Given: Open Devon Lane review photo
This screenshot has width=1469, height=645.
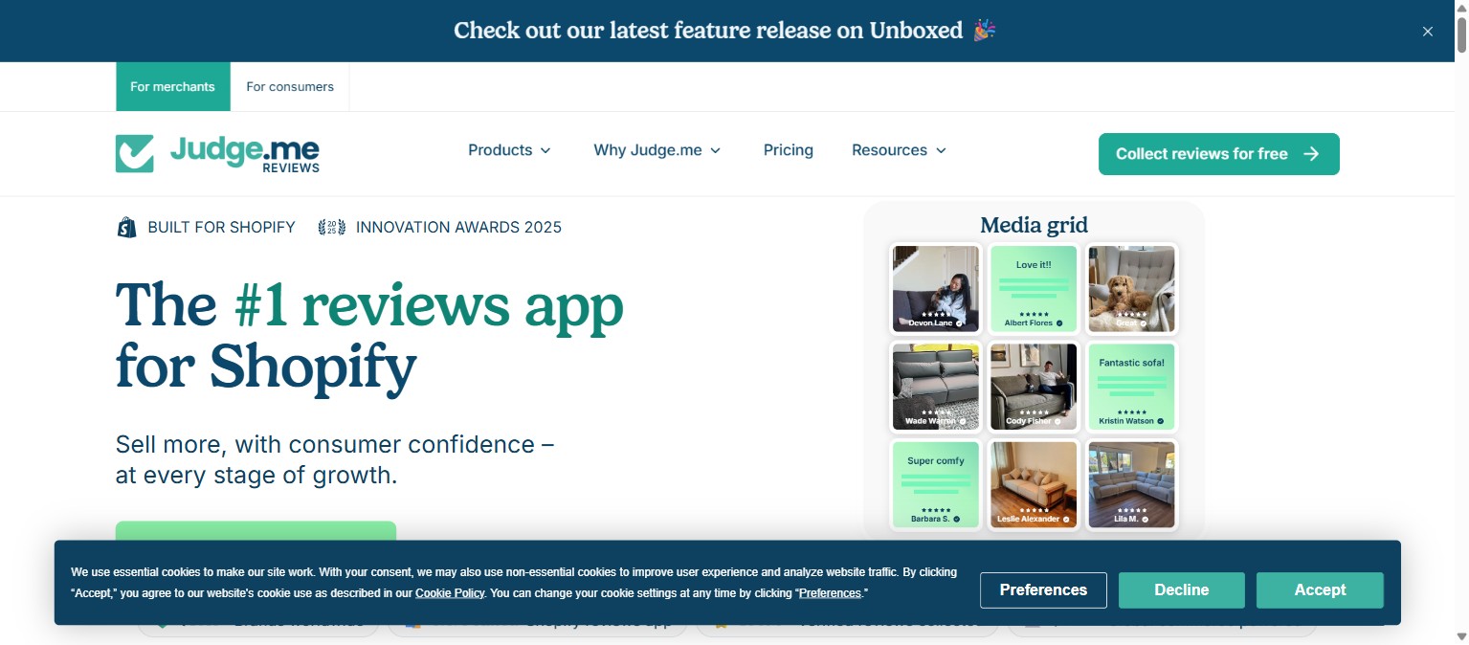Looking at the screenshot, I should click(936, 289).
